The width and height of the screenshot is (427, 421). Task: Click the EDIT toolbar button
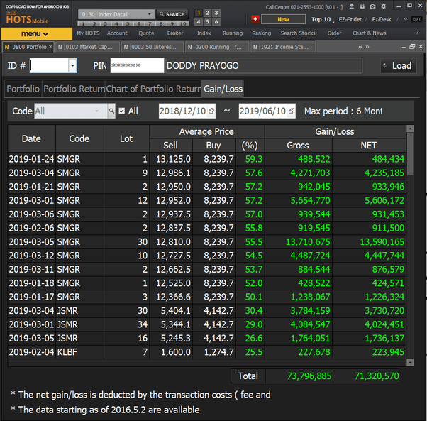[416, 19]
